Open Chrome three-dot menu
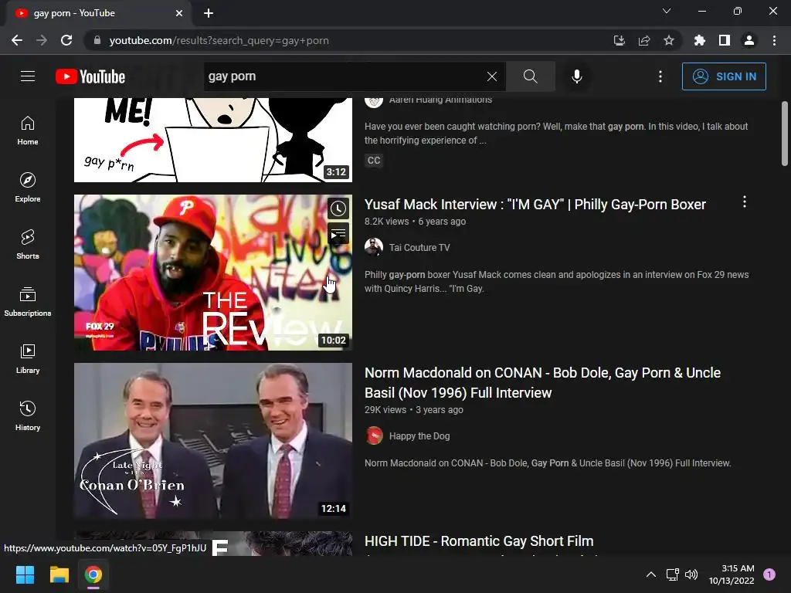This screenshot has width=791, height=593. coord(774,40)
